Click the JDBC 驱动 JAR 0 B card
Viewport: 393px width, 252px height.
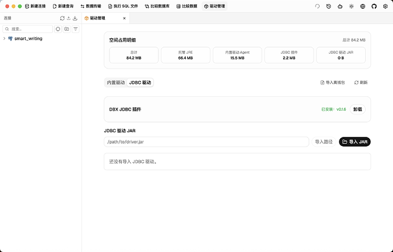click(341, 55)
